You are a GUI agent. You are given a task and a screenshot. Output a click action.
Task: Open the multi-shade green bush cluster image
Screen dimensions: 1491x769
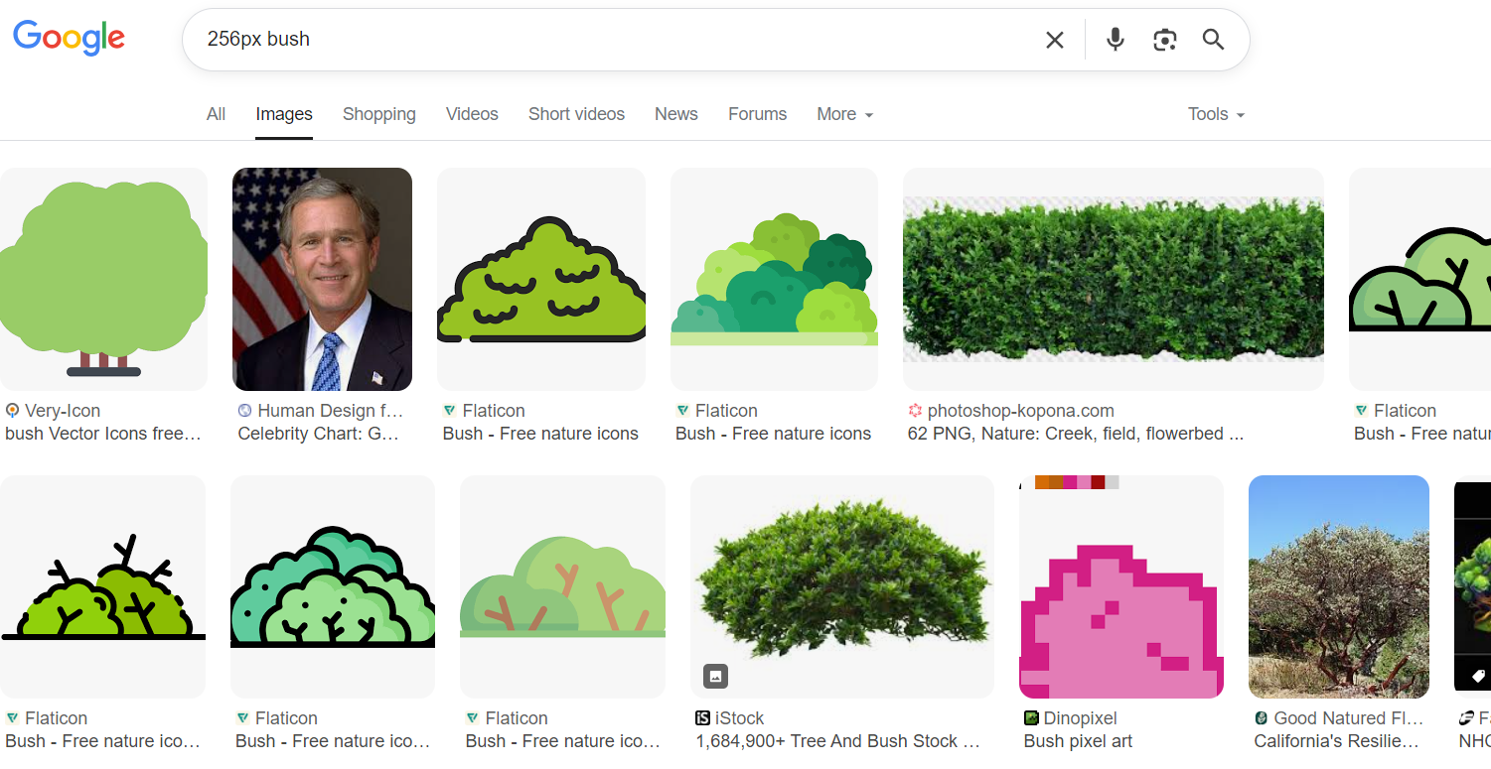[x=774, y=279]
